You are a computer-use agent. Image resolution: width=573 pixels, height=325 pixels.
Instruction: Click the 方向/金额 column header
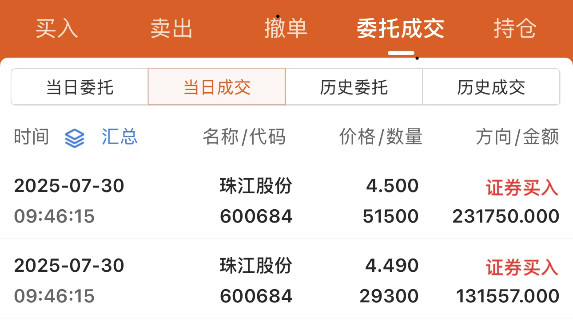pos(517,137)
